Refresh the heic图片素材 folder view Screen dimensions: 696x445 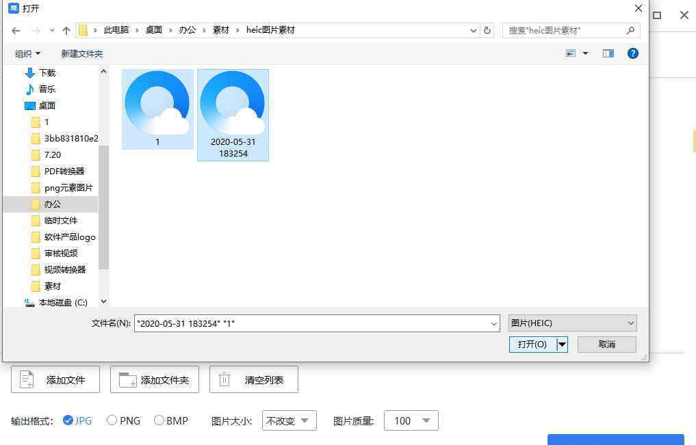coord(487,30)
